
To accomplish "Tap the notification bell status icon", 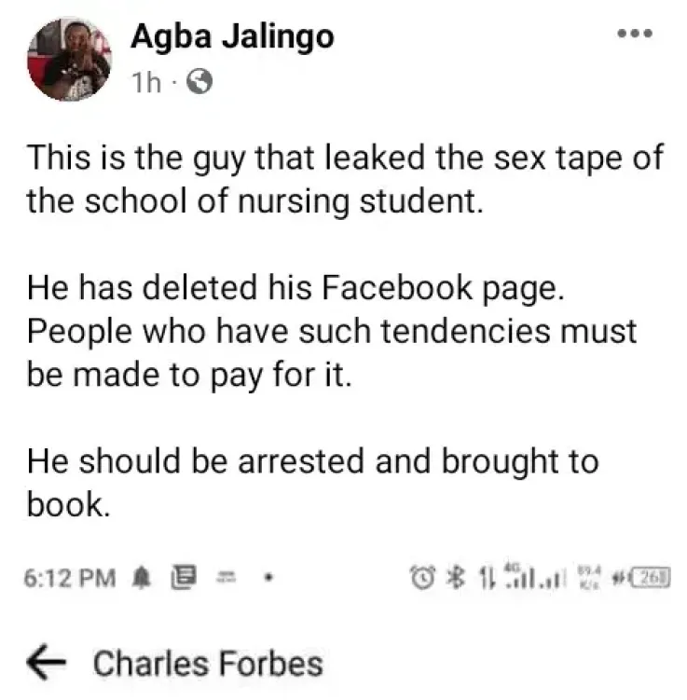I will pyautogui.click(x=142, y=578).
